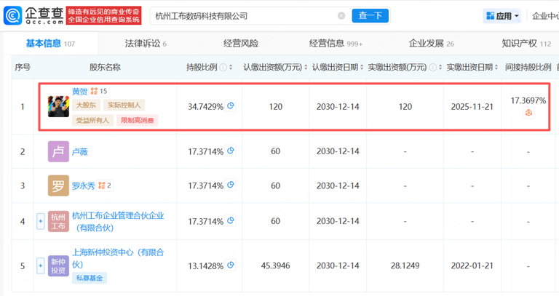
Task: Click related-companies icon next to 黄贺
Action: (99, 92)
